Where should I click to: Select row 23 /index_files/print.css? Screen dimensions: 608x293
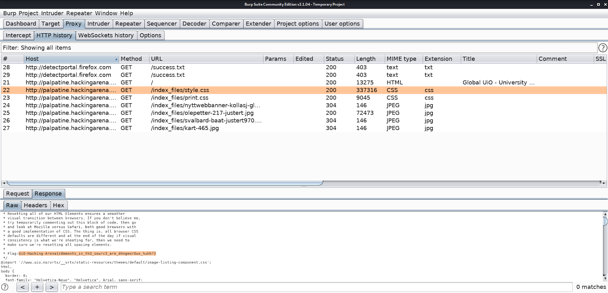(x=304, y=98)
